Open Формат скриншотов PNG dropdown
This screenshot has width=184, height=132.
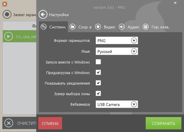coord(117,40)
